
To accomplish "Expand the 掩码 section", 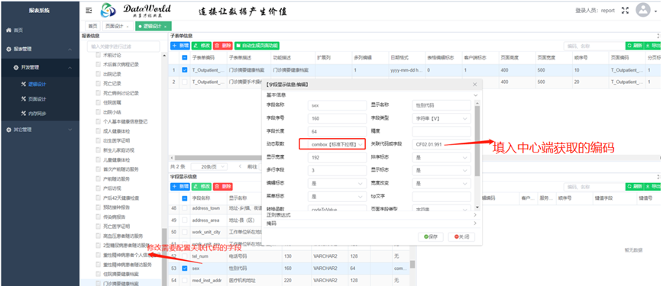I will tap(372, 223).
